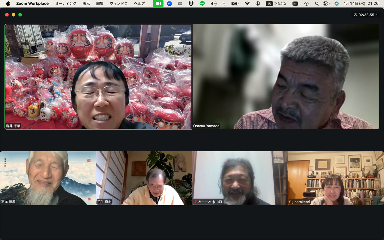Open the Apple menu
Image resolution: width=384 pixels, height=240 pixels.
[8, 4]
